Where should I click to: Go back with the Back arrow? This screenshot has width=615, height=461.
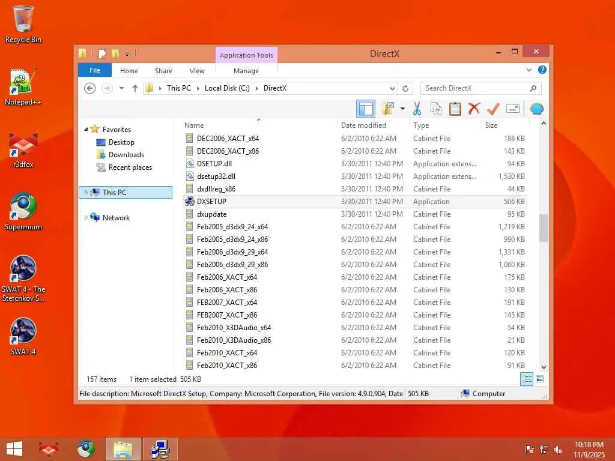(90, 88)
